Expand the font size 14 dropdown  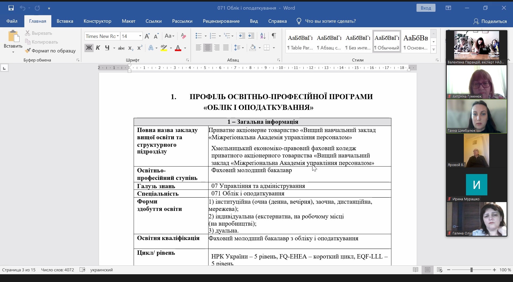(140, 36)
